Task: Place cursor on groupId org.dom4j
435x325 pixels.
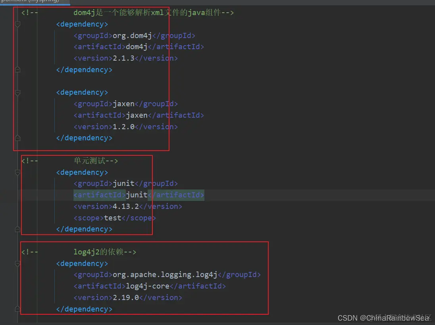Action: coord(134,36)
